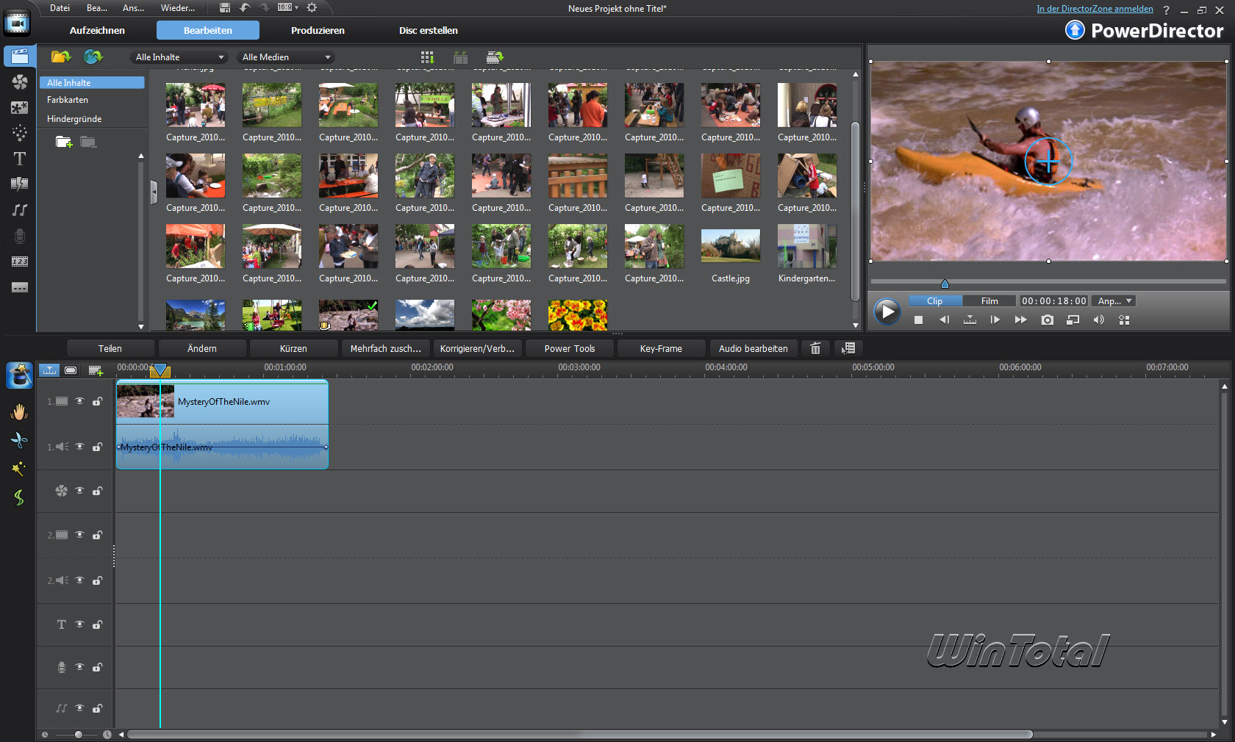Click the fast forward playback button

pos(1020,320)
